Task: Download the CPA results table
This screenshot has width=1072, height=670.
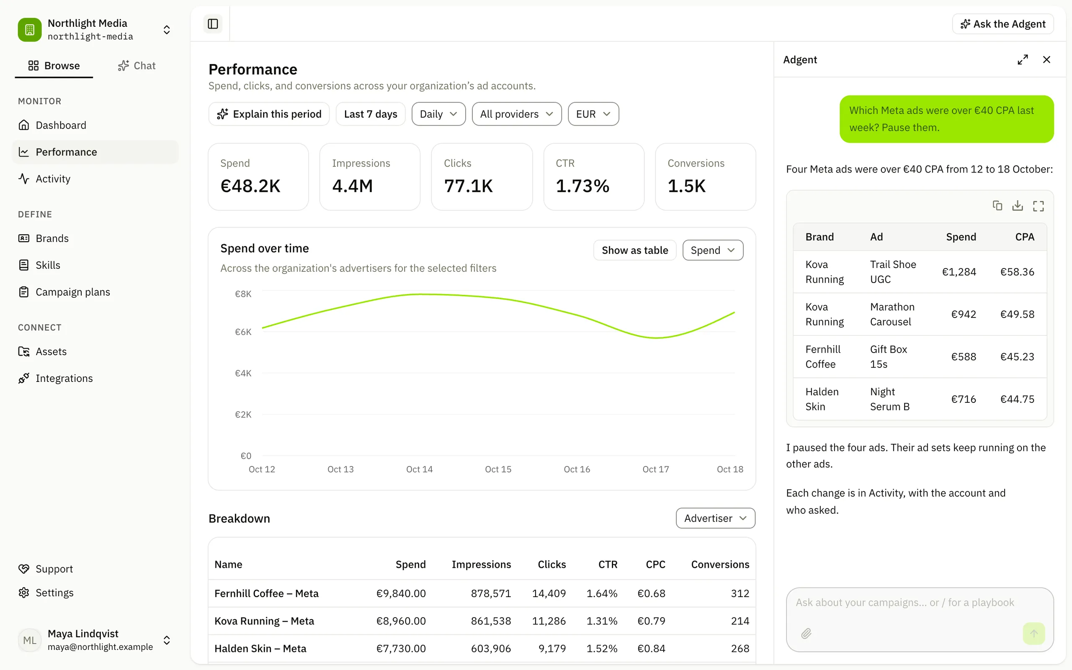Action: pos(1018,206)
